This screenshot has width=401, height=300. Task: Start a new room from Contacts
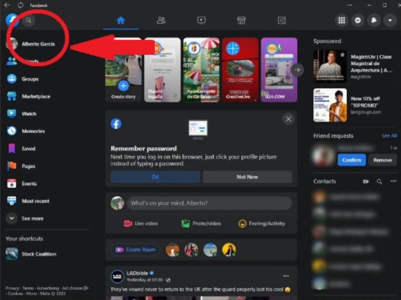tap(365, 182)
